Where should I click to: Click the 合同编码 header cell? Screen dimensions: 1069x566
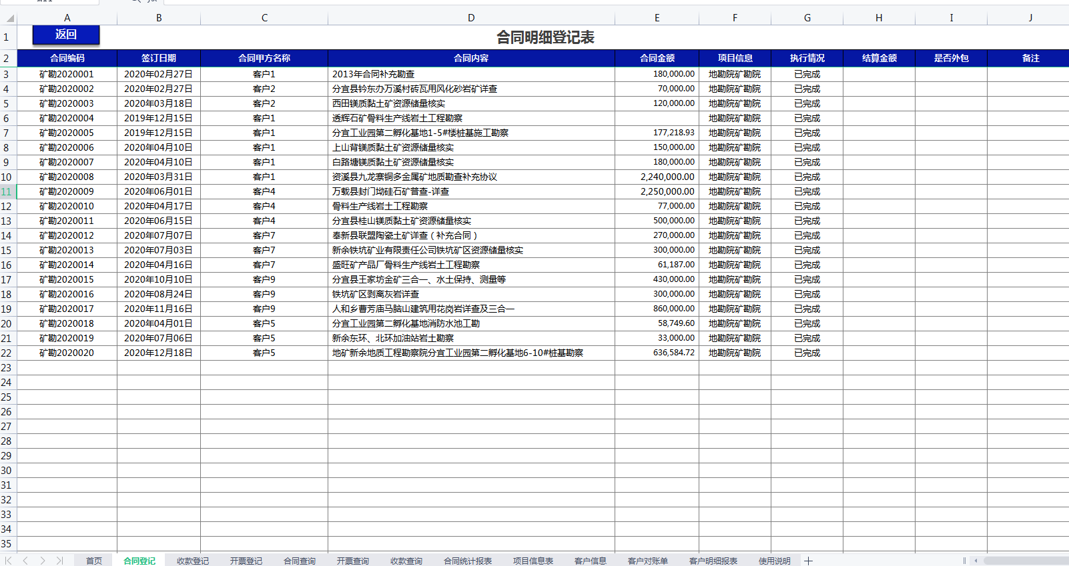pos(67,58)
